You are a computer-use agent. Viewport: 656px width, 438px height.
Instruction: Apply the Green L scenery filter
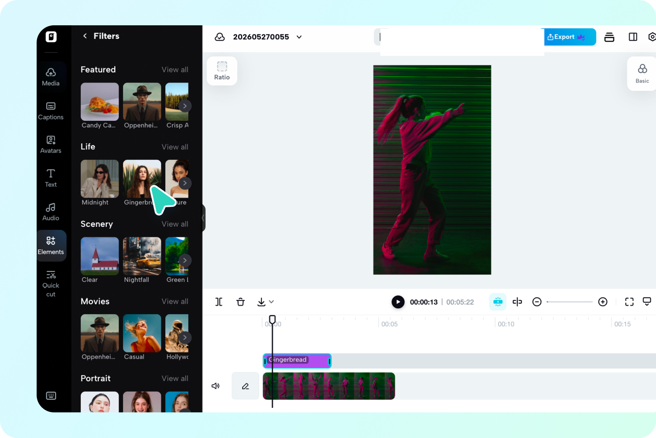click(x=177, y=256)
